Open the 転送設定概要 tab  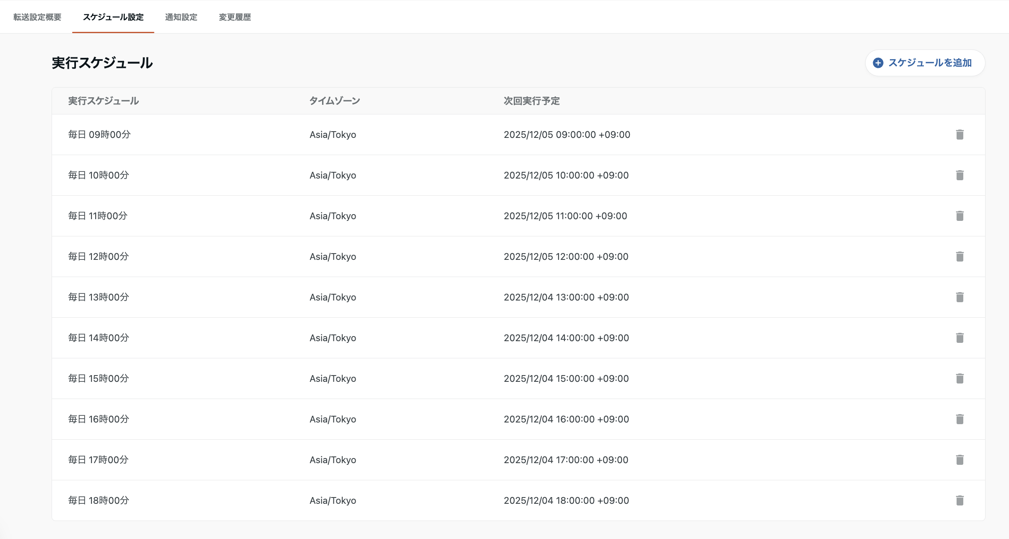(37, 17)
